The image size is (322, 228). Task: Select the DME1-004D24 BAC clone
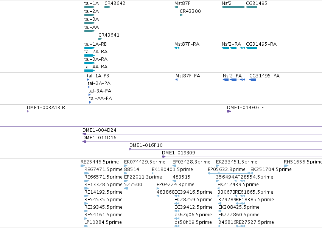[202, 134]
